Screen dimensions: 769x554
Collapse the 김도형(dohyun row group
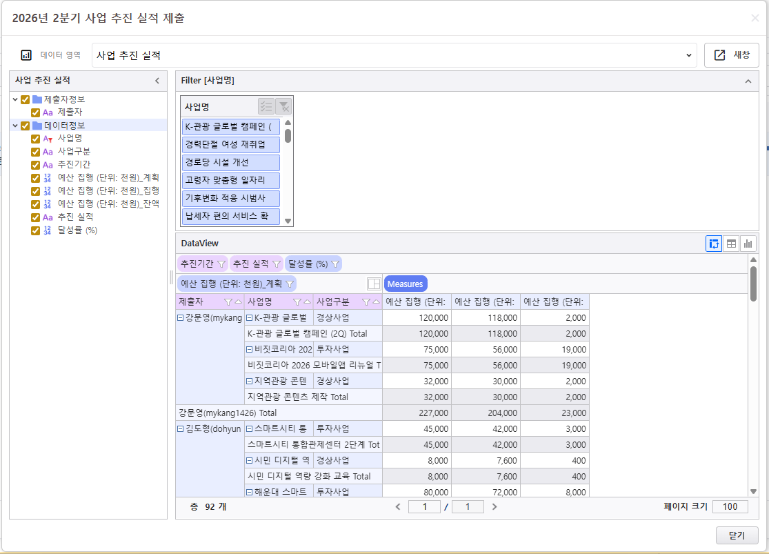tap(181, 429)
